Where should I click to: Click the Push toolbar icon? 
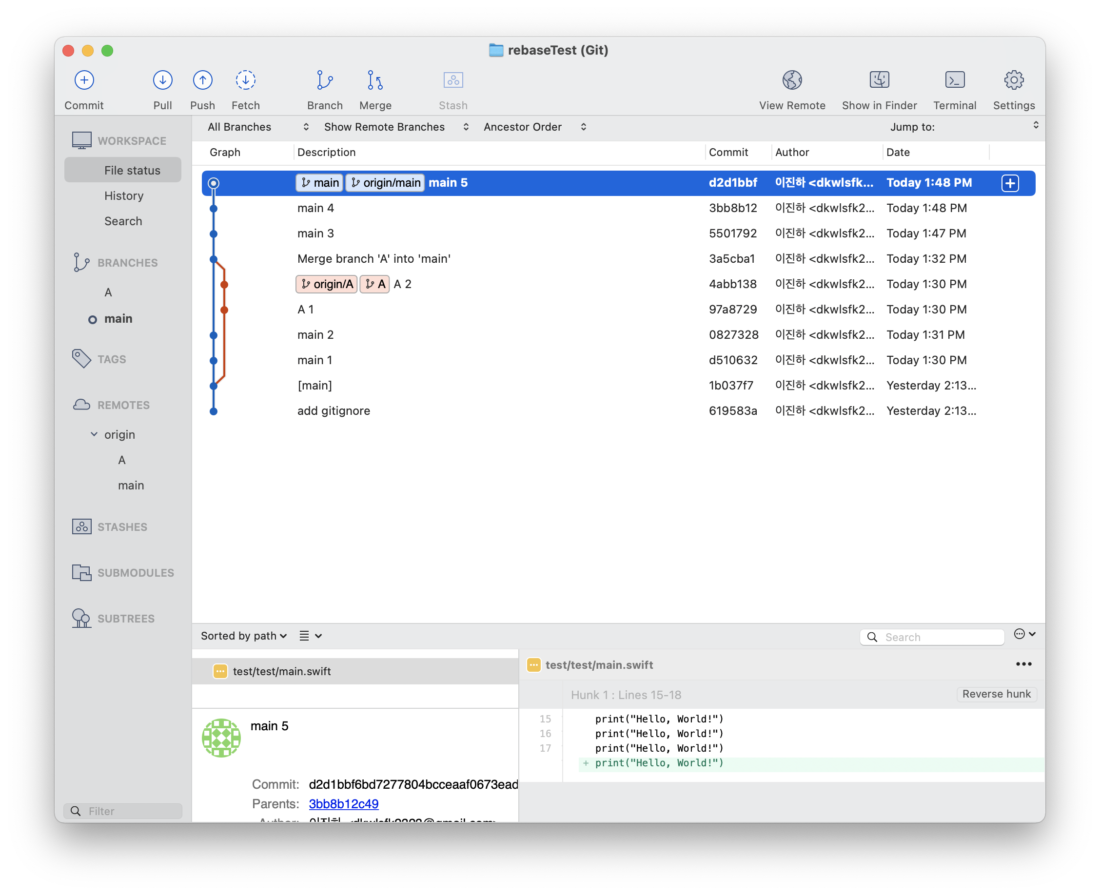coord(202,80)
